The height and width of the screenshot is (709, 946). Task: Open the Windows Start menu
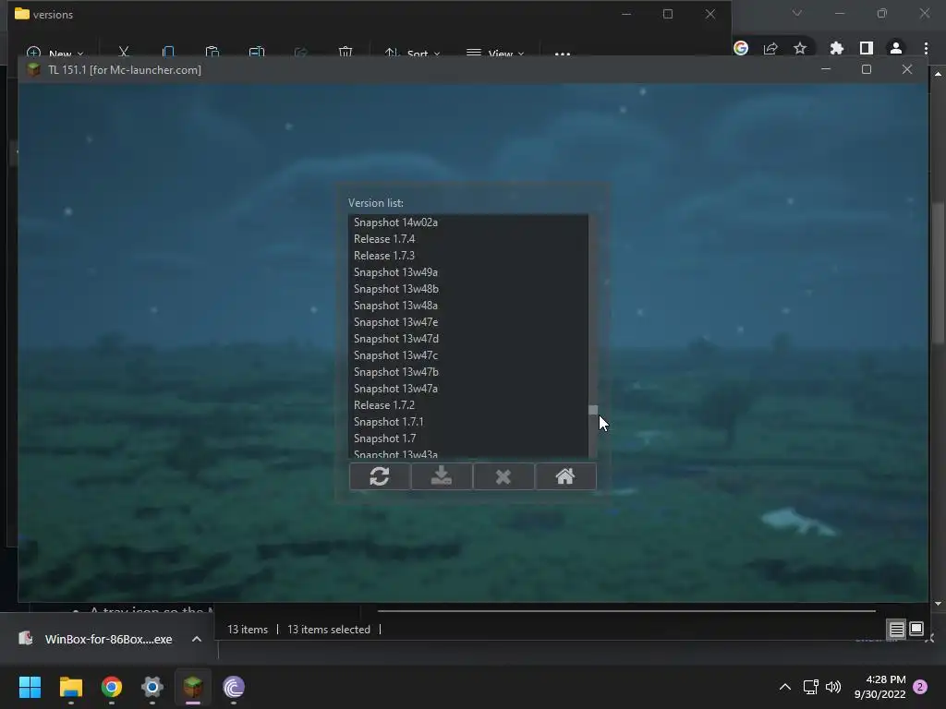click(x=30, y=687)
